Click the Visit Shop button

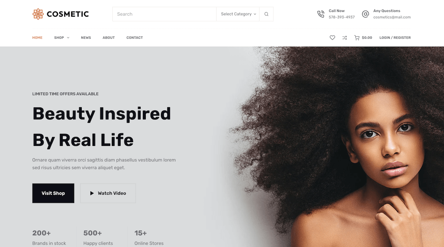click(x=53, y=193)
